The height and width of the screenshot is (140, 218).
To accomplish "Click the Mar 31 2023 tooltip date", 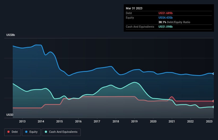I will click(x=134, y=8).
